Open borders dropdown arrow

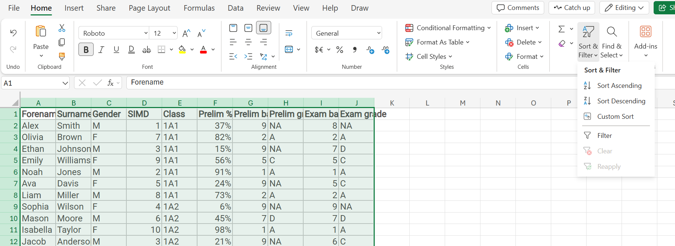pyautogui.click(x=171, y=49)
